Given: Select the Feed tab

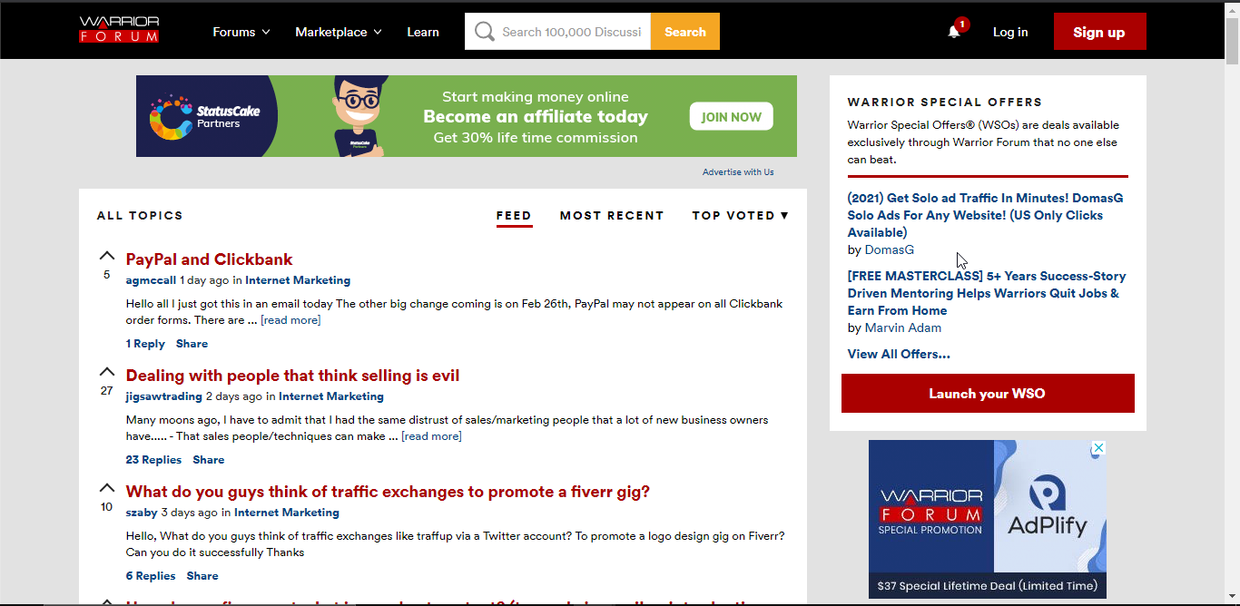Looking at the screenshot, I should pyautogui.click(x=514, y=215).
